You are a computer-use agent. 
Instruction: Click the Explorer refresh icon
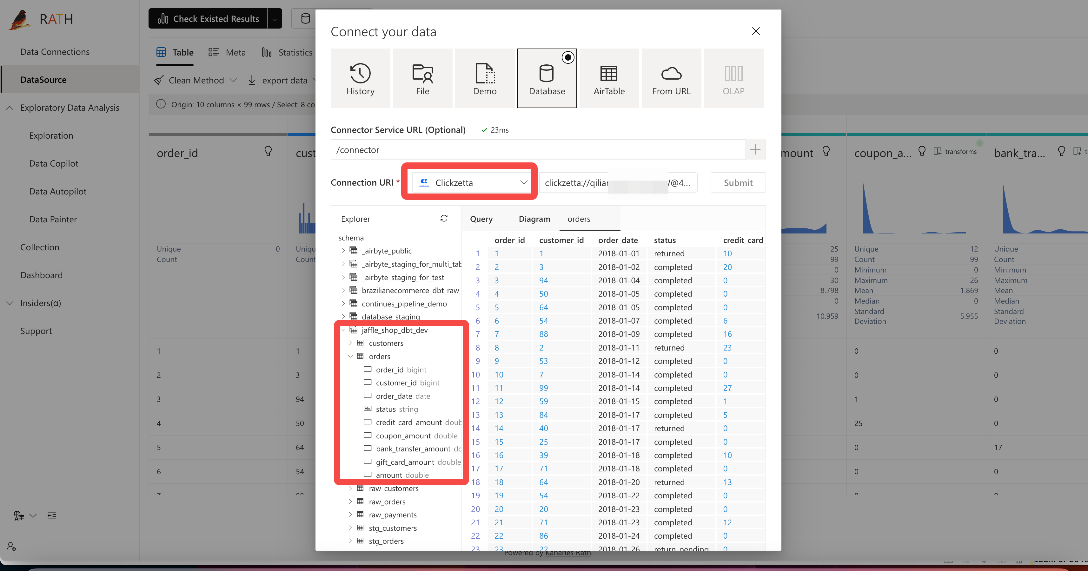pos(443,218)
